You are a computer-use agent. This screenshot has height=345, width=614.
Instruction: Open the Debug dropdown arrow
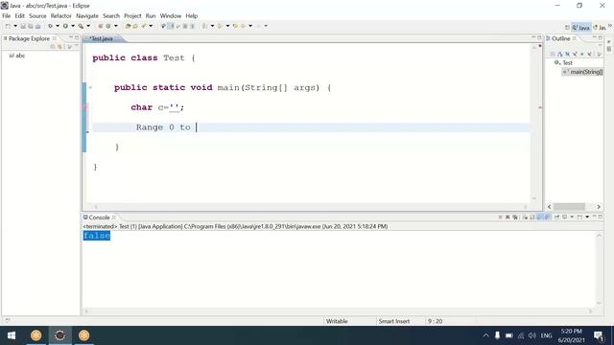(x=58, y=26)
